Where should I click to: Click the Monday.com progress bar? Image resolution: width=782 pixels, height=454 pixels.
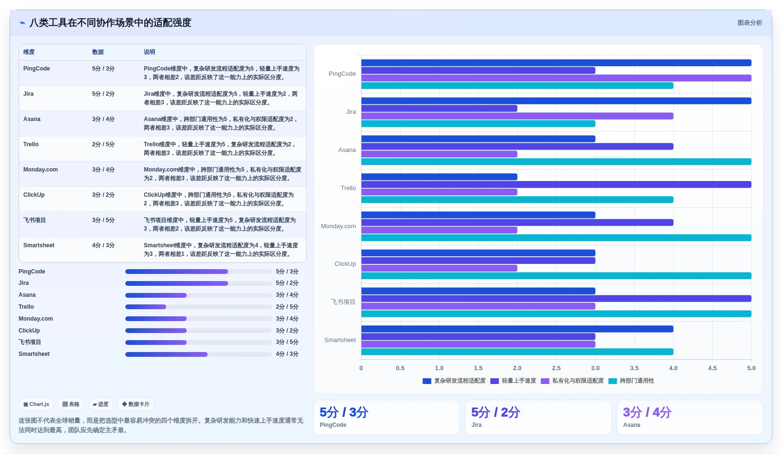(199, 319)
